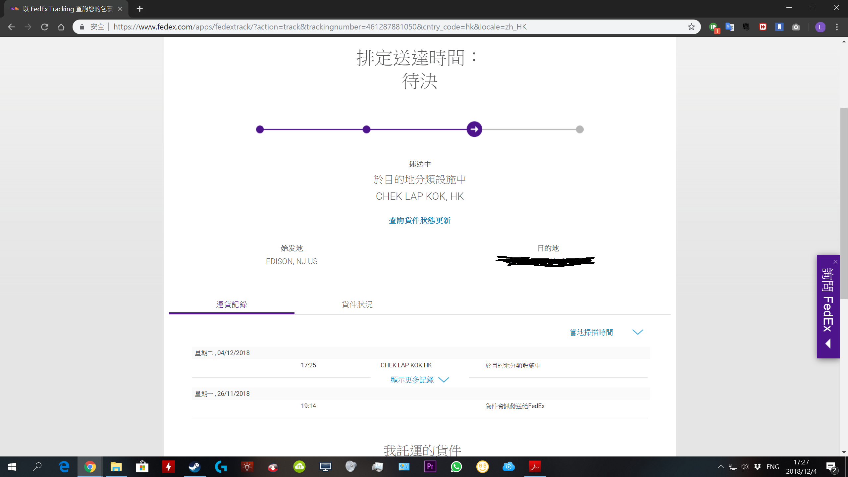Click the 查詢貨件狀態更新 link
Screen dimensions: 848x477
tap(420, 220)
